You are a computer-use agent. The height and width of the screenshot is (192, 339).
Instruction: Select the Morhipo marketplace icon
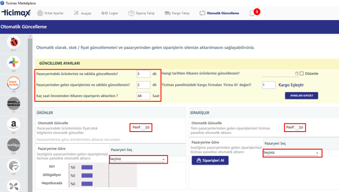[14, 145]
